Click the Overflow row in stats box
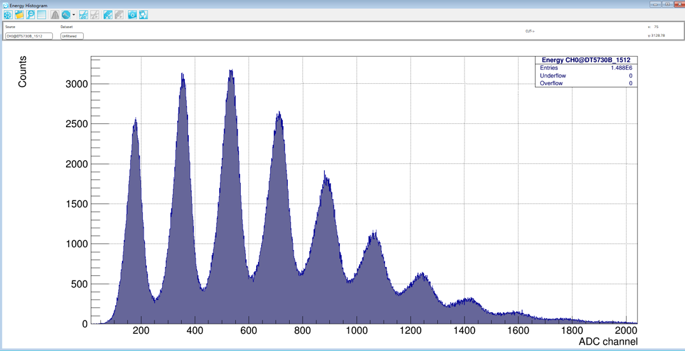685x351 pixels. (x=586, y=83)
